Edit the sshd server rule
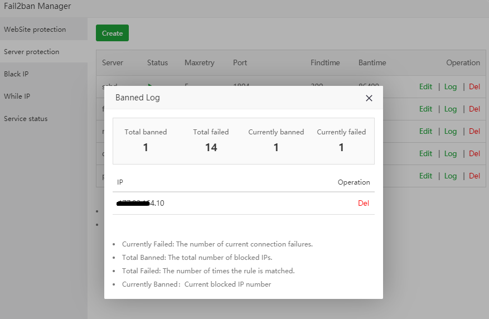Screen dimensions: 489x319 (425, 86)
